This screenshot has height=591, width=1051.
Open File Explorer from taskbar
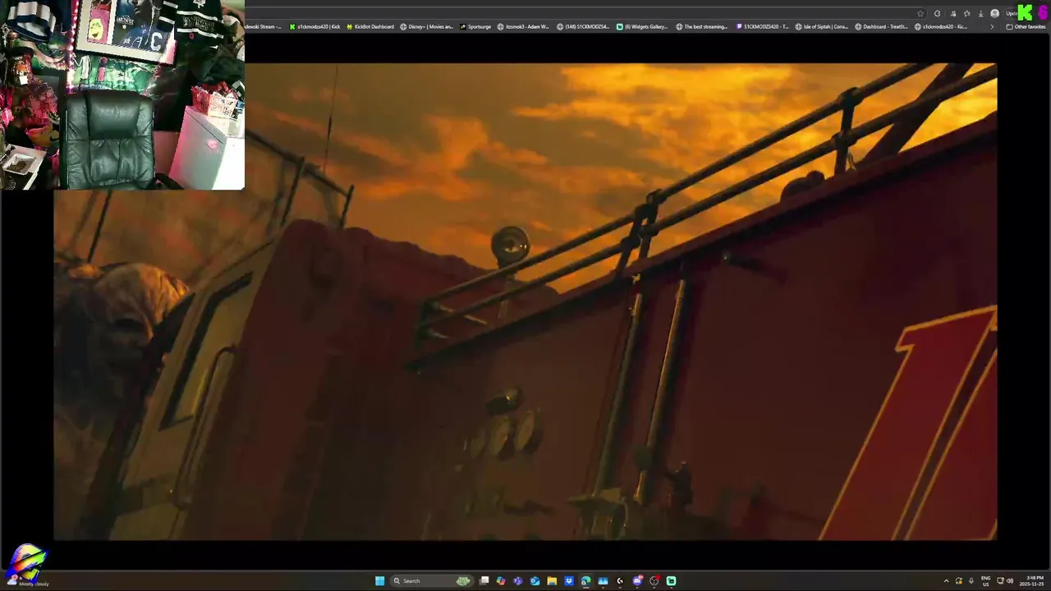pyautogui.click(x=552, y=580)
